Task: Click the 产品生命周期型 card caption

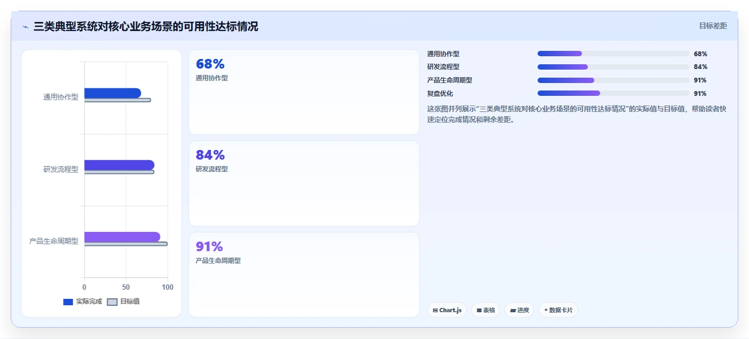Action: pyautogui.click(x=218, y=261)
